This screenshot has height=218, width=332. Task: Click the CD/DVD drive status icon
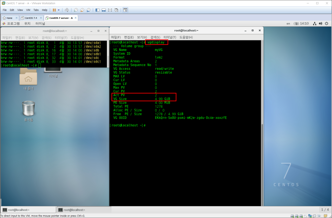(306, 216)
